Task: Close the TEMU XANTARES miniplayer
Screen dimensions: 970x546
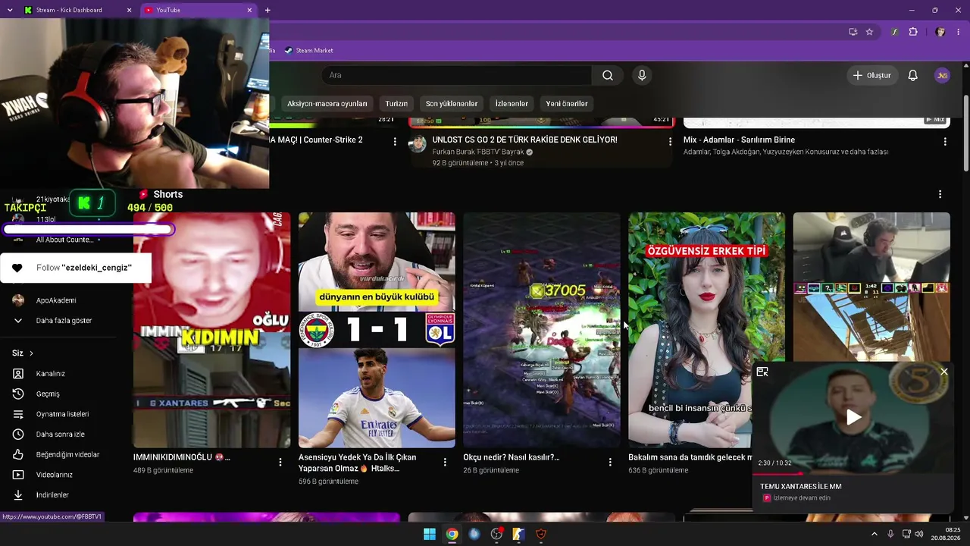Action: pyautogui.click(x=944, y=372)
